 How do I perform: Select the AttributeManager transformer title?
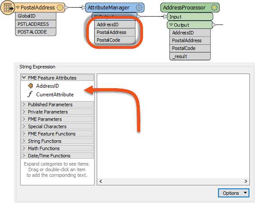tap(108, 7)
